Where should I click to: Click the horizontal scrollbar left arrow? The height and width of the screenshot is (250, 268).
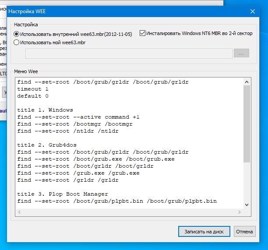(19, 212)
